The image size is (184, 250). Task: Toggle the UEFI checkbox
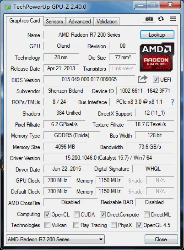[156, 79]
